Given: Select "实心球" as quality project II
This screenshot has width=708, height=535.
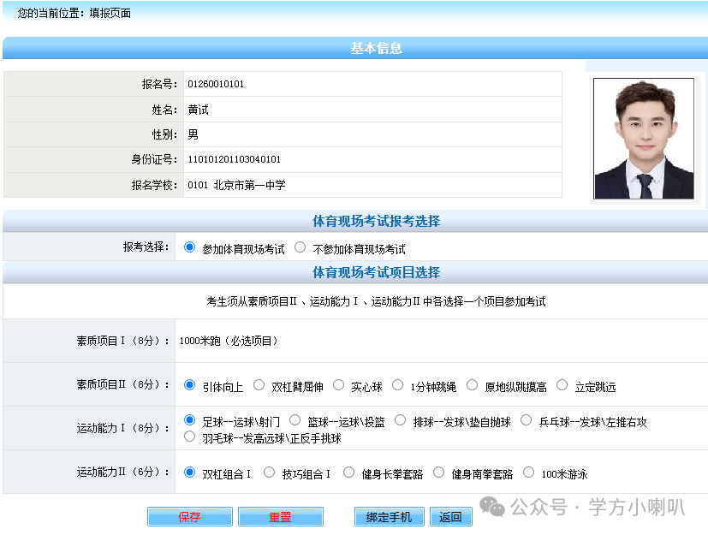Looking at the screenshot, I should coord(339,385).
